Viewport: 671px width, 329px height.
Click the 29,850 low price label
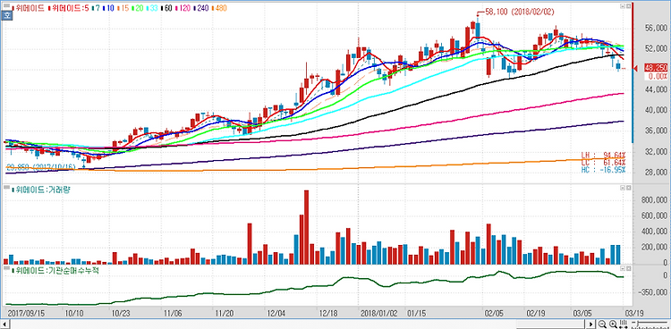(41, 167)
